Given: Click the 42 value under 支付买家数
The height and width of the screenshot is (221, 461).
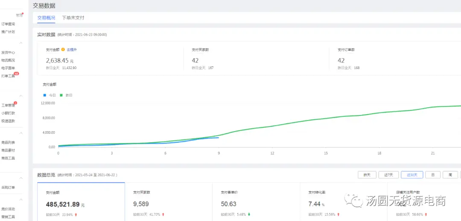Looking at the screenshot, I should pyautogui.click(x=195, y=60).
